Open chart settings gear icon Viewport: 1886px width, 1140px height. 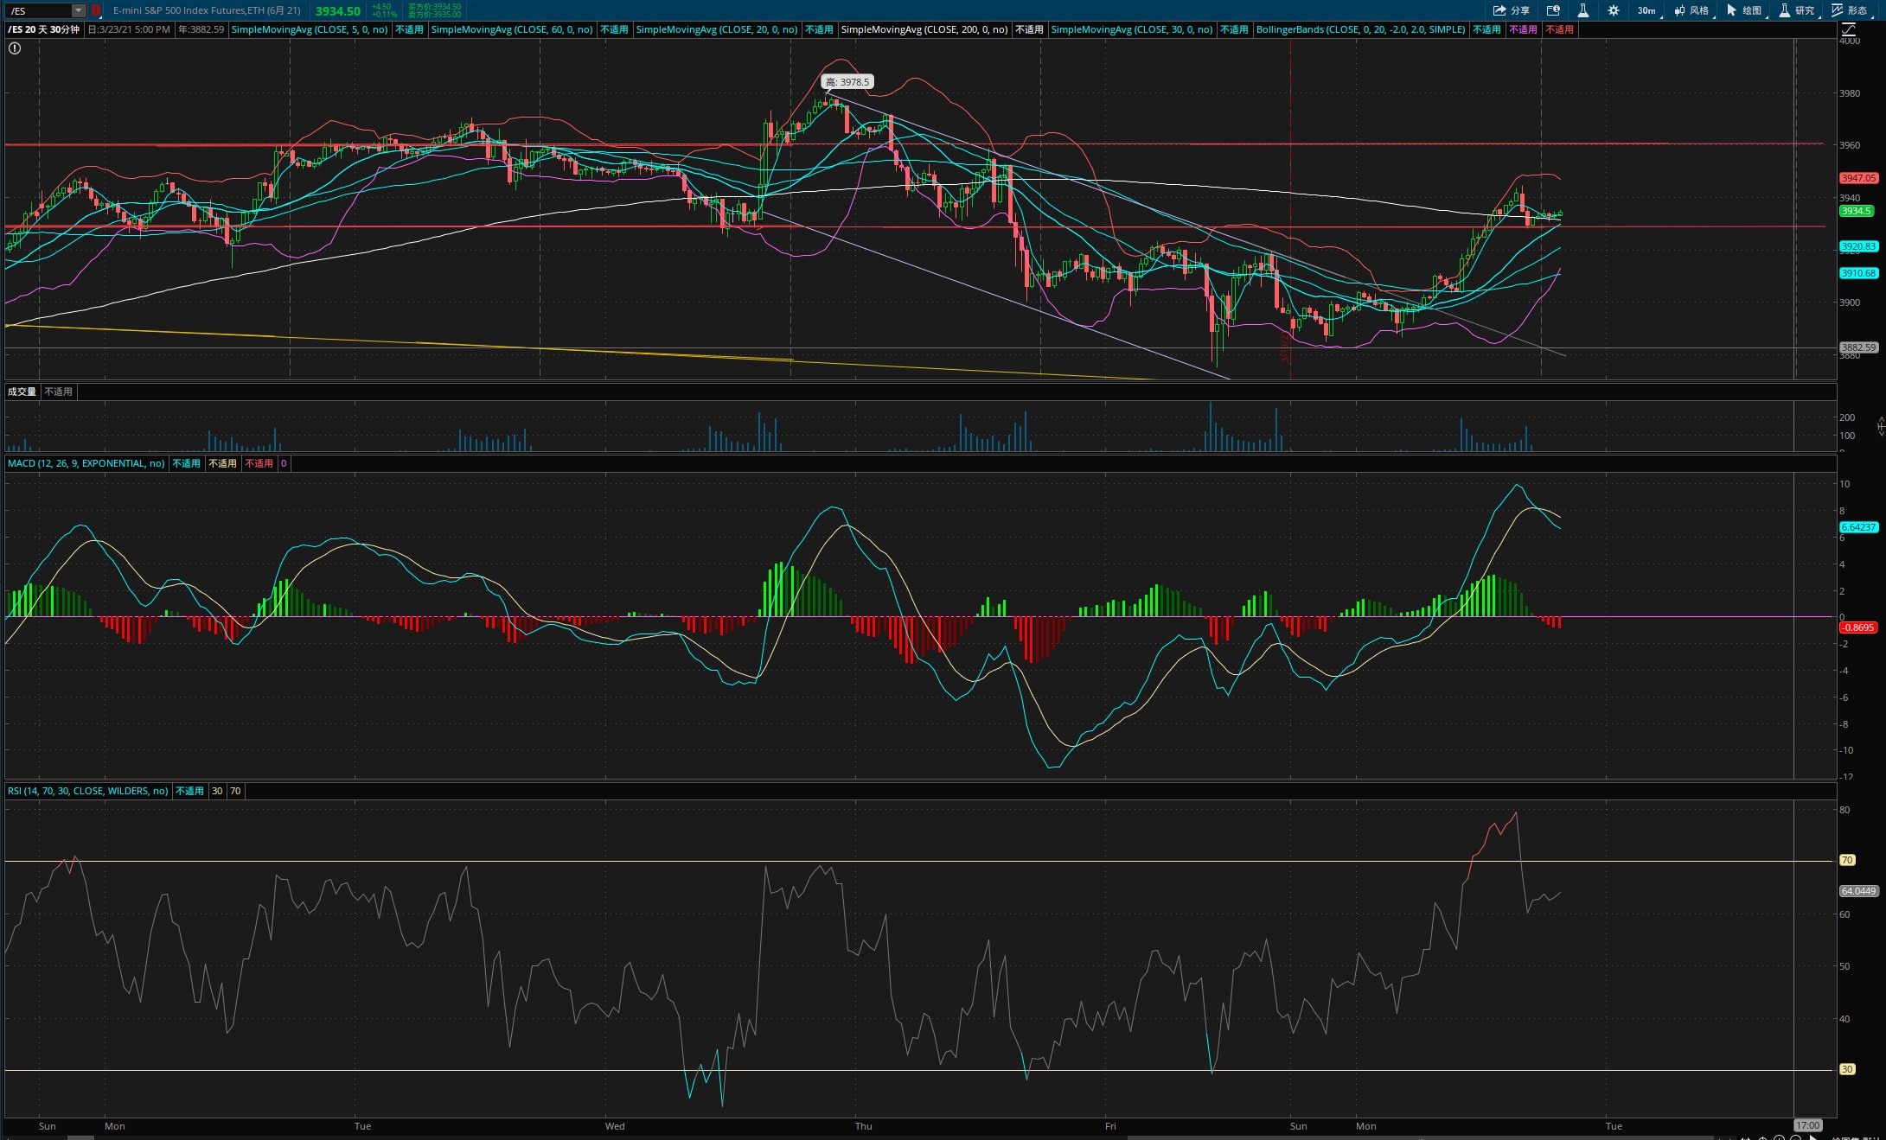(1613, 10)
